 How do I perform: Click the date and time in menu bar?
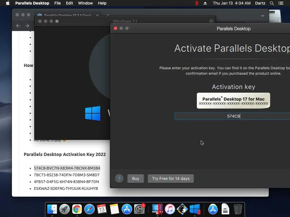[x=232, y=3]
